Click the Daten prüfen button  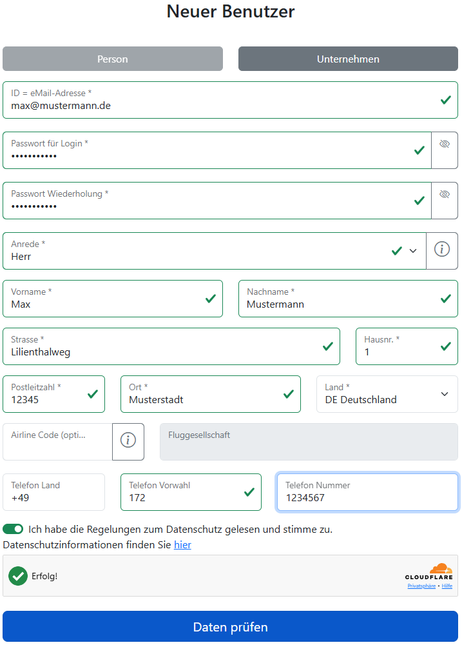point(230,627)
